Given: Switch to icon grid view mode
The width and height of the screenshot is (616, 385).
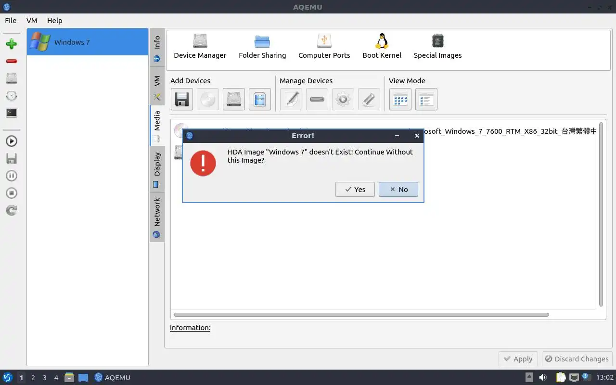Looking at the screenshot, I should [400, 99].
